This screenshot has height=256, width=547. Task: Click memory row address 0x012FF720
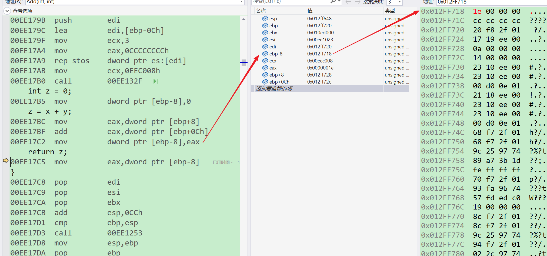[x=443, y=30]
